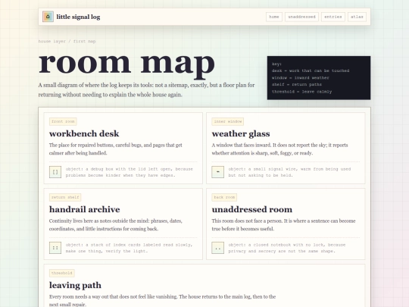Viewport: 409px width, 307px height.
Task: Click the small signal wire object description
Action: (289, 172)
